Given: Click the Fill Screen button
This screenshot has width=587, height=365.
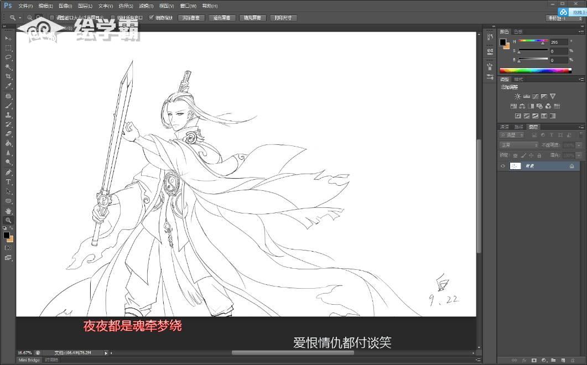Looking at the screenshot, I should coord(252,18).
